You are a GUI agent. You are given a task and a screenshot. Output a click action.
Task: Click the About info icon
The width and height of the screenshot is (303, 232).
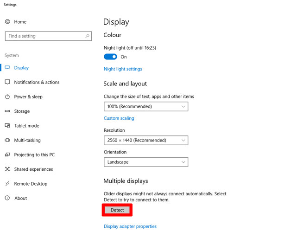coord(7,198)
